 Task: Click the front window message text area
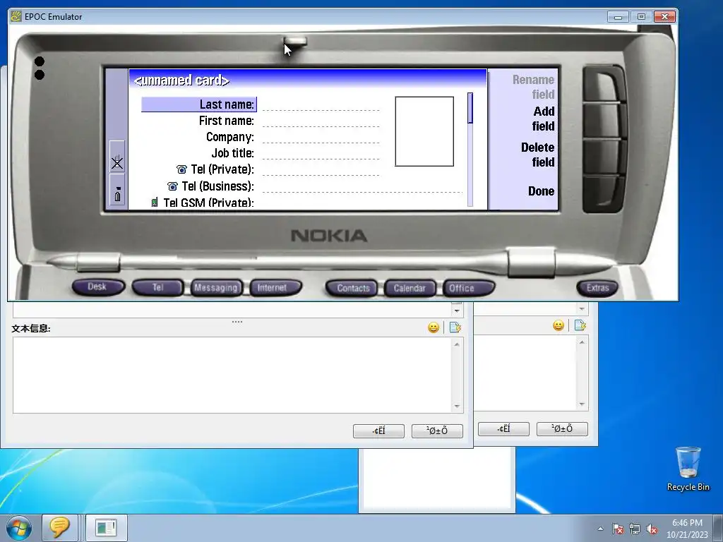232,375
